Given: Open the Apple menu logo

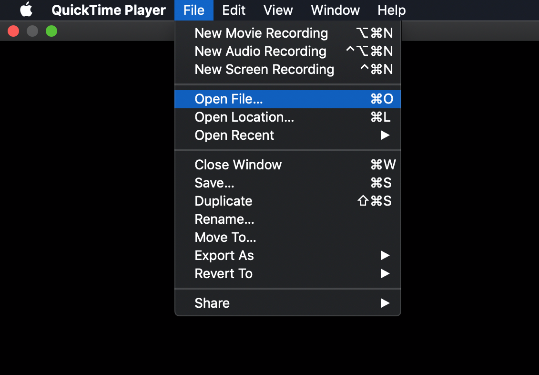Looking at the screenshot, I should coord(26,10).
